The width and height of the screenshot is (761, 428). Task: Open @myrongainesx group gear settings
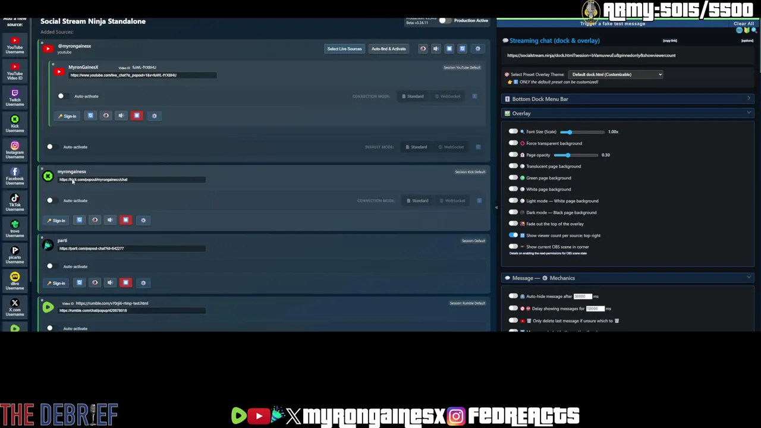(x=477, y=49)
